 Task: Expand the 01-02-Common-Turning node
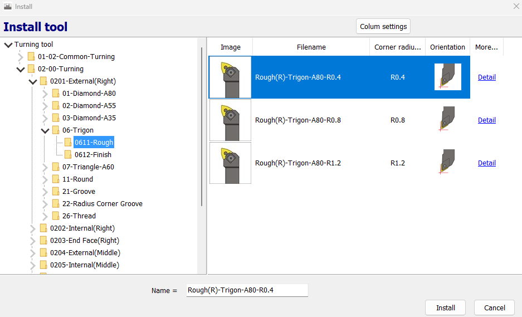(21, 57)
